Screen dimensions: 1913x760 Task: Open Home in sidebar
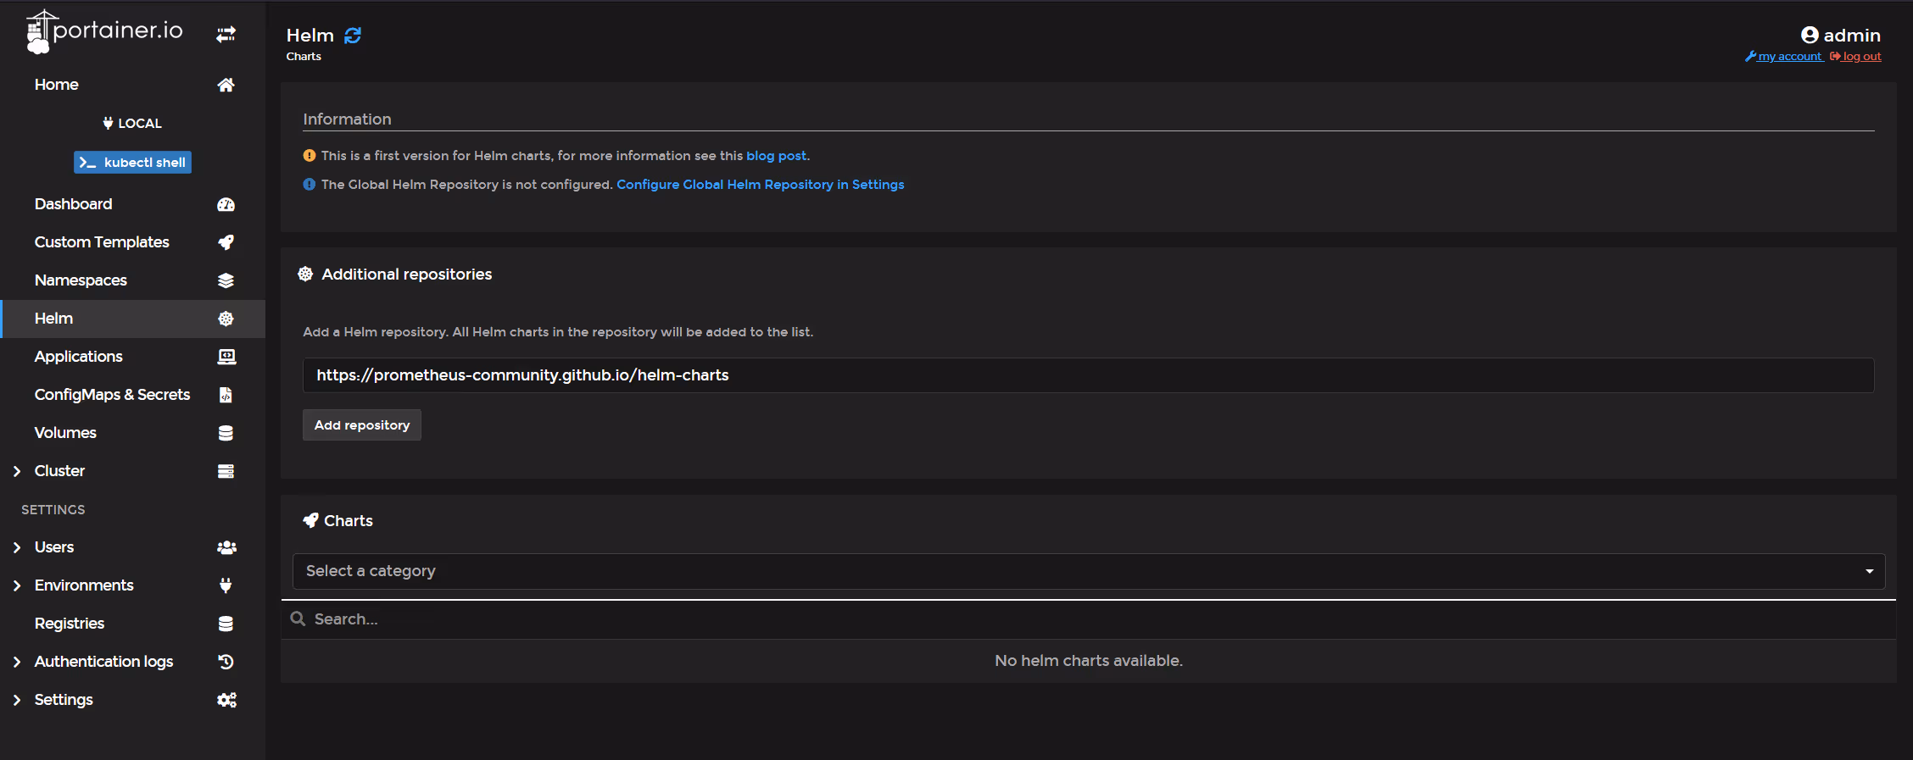57,85
